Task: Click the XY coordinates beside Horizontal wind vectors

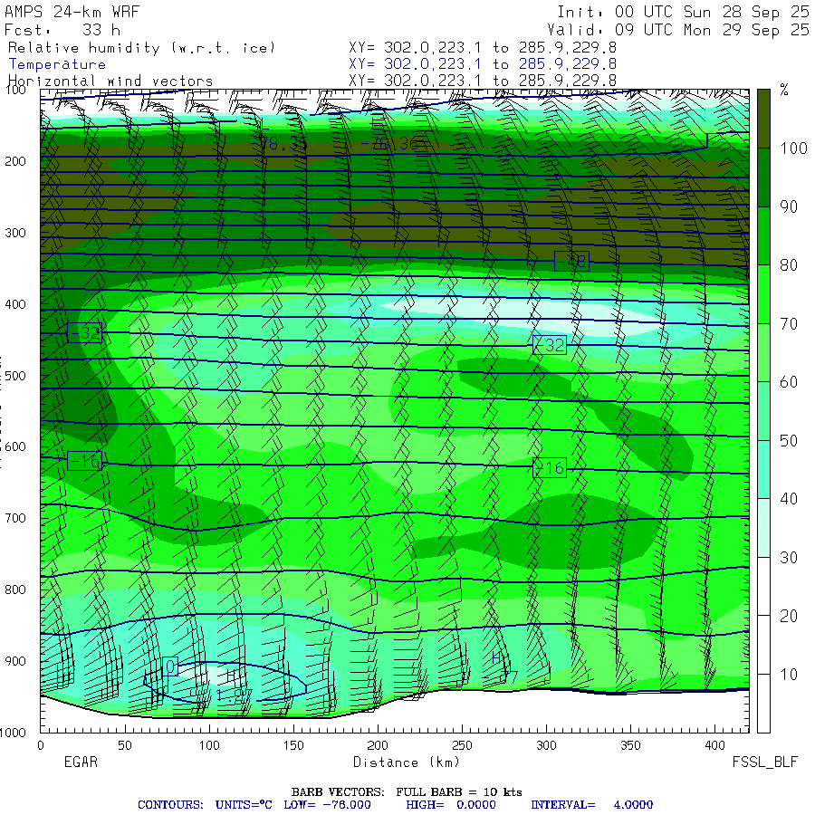Action: click(x=483, y=81)
